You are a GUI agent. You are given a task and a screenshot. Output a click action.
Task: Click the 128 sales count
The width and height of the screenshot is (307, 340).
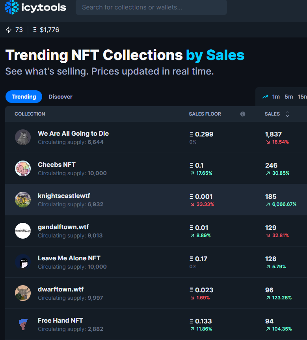coord(271,259)
